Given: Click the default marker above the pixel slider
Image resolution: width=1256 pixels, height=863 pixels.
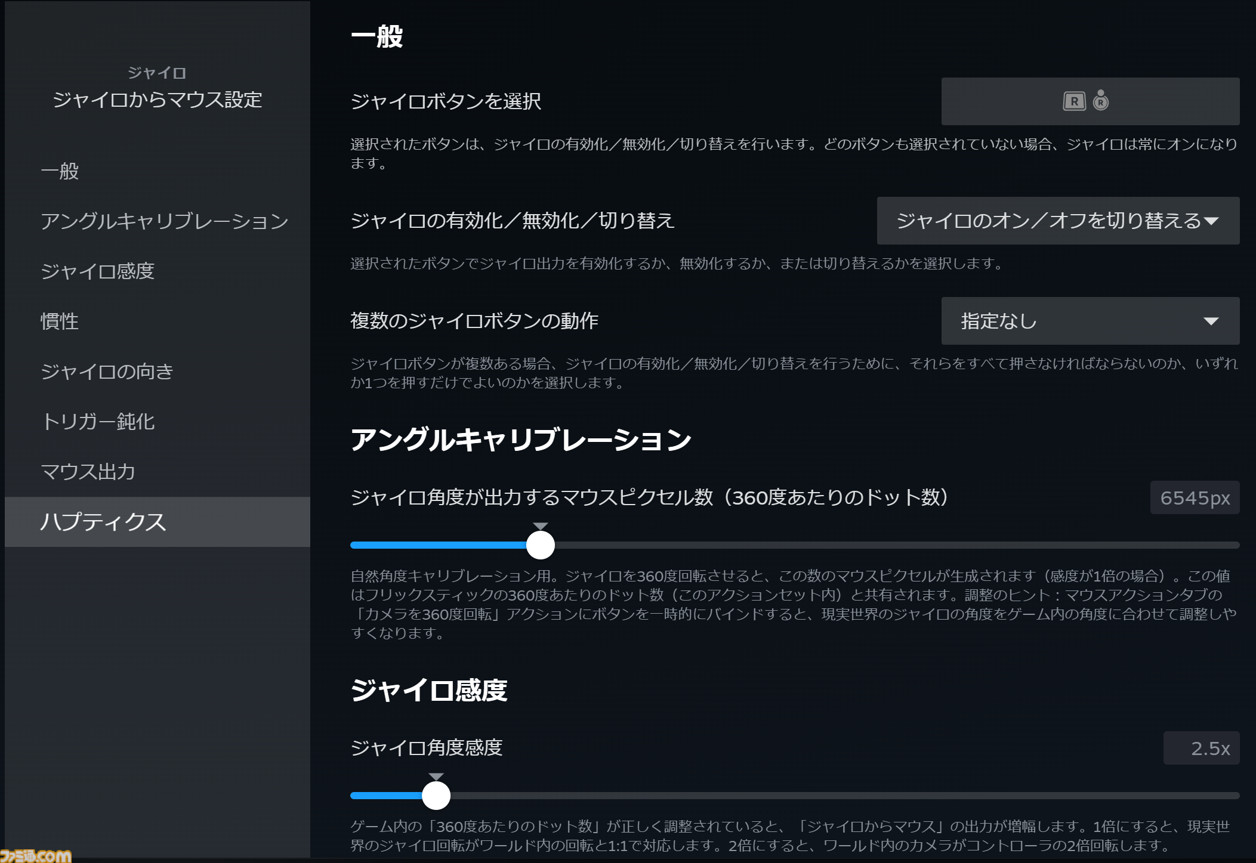Looking at the screenshot, I should 541,526.
